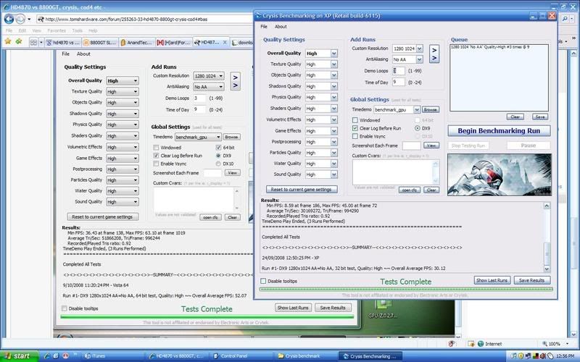Open browser tab list dropdown arrow
580x362 pixels.
pyautogui.click(x=41, y=43)
